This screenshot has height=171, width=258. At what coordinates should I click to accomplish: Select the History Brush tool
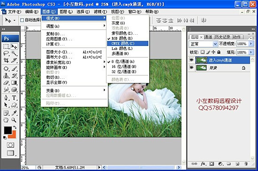[14, 75]
